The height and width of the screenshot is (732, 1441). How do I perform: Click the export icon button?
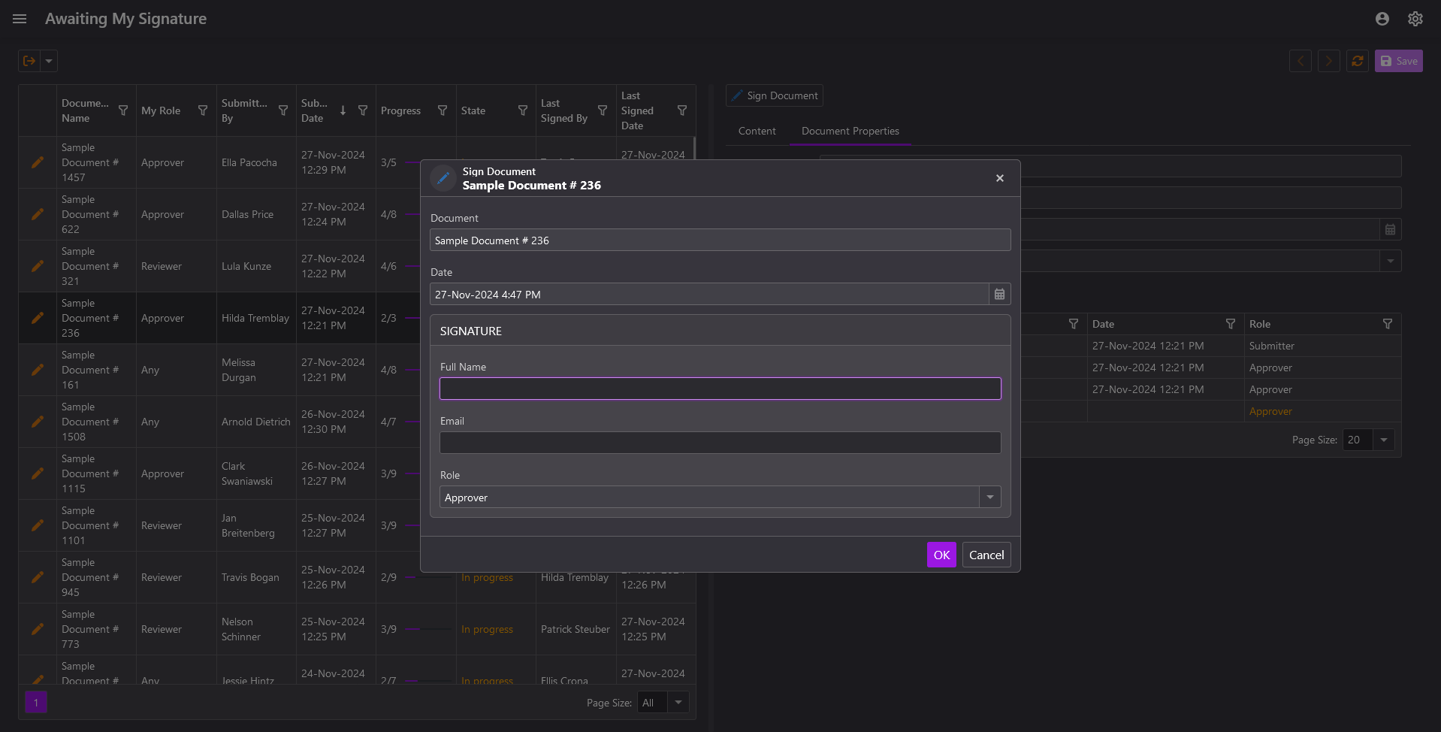[29, 61]
